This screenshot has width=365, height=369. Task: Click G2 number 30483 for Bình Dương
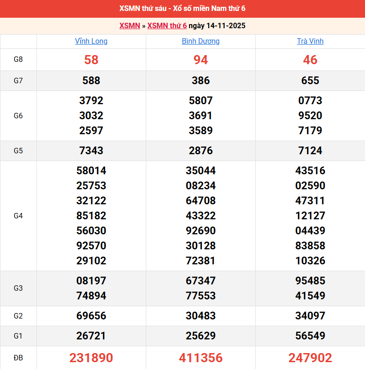(200, 316)
